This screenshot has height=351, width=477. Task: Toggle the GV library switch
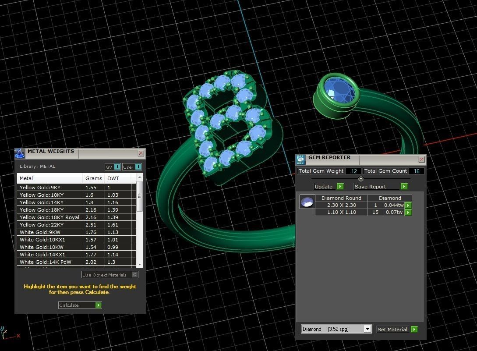pyautogui.click(x=113, y=167)
